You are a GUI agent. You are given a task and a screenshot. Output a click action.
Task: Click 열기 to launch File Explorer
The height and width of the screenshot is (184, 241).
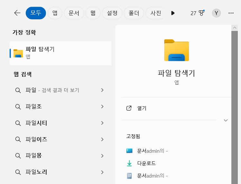[x=142, y=108]
